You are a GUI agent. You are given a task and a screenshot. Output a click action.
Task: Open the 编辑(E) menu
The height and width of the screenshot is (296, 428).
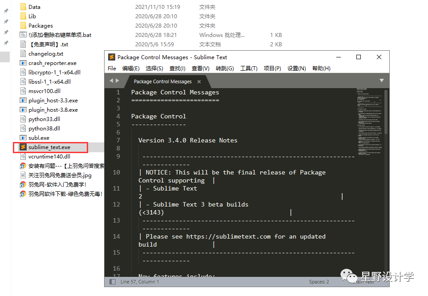[x=131, y=68]
